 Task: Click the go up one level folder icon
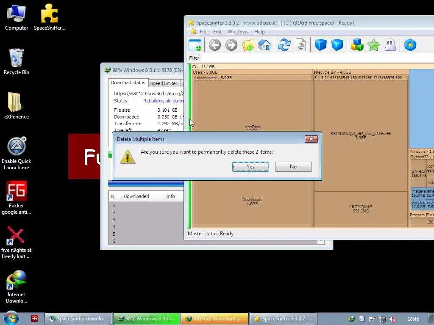[x=248, y=45]
